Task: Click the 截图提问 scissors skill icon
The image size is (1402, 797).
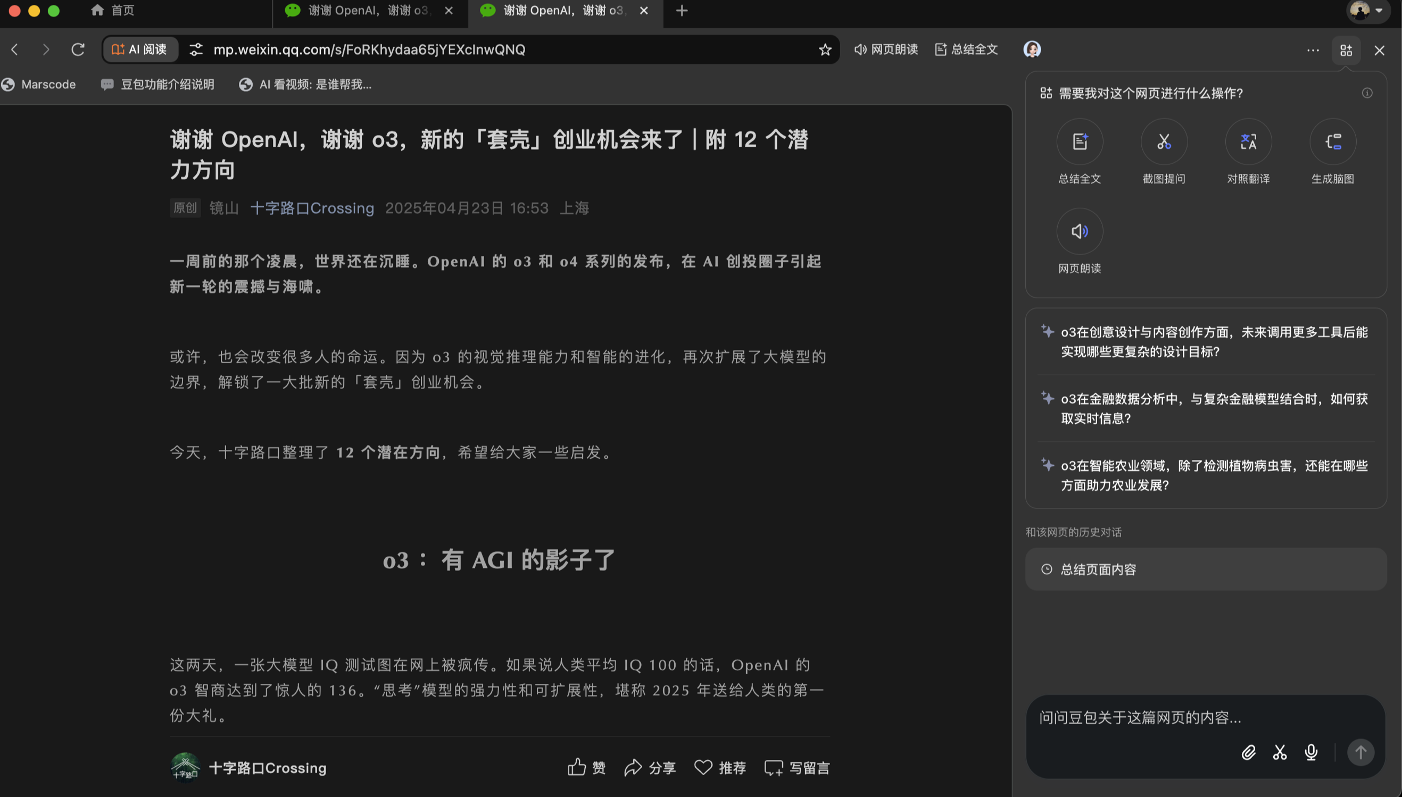Action: coord(1164,142)
